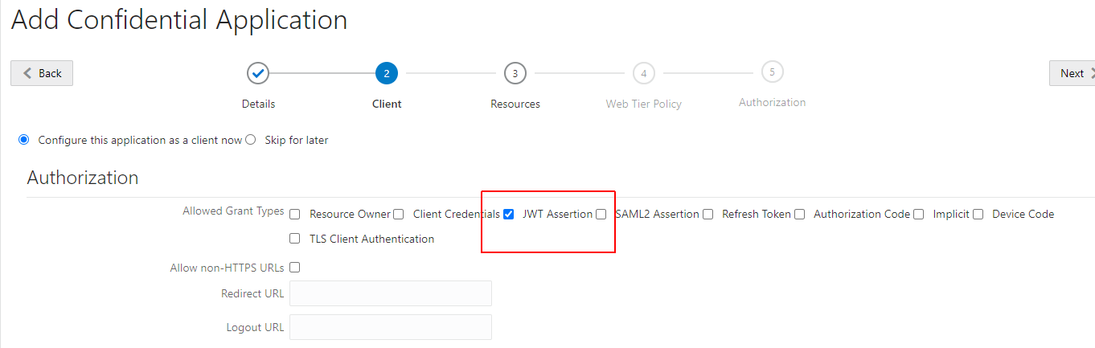Check the TLS Client Authentication box
The width and height of the screenshot is (1095, 348).
coord(295,239)
